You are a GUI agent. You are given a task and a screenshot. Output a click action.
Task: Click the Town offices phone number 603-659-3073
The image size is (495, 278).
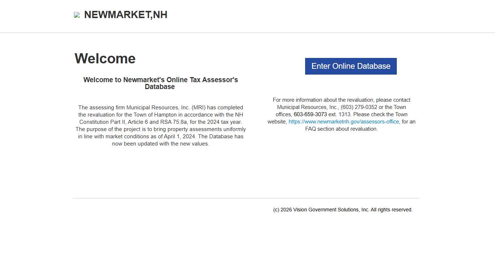pyautogui.click(x=310, y=114)
